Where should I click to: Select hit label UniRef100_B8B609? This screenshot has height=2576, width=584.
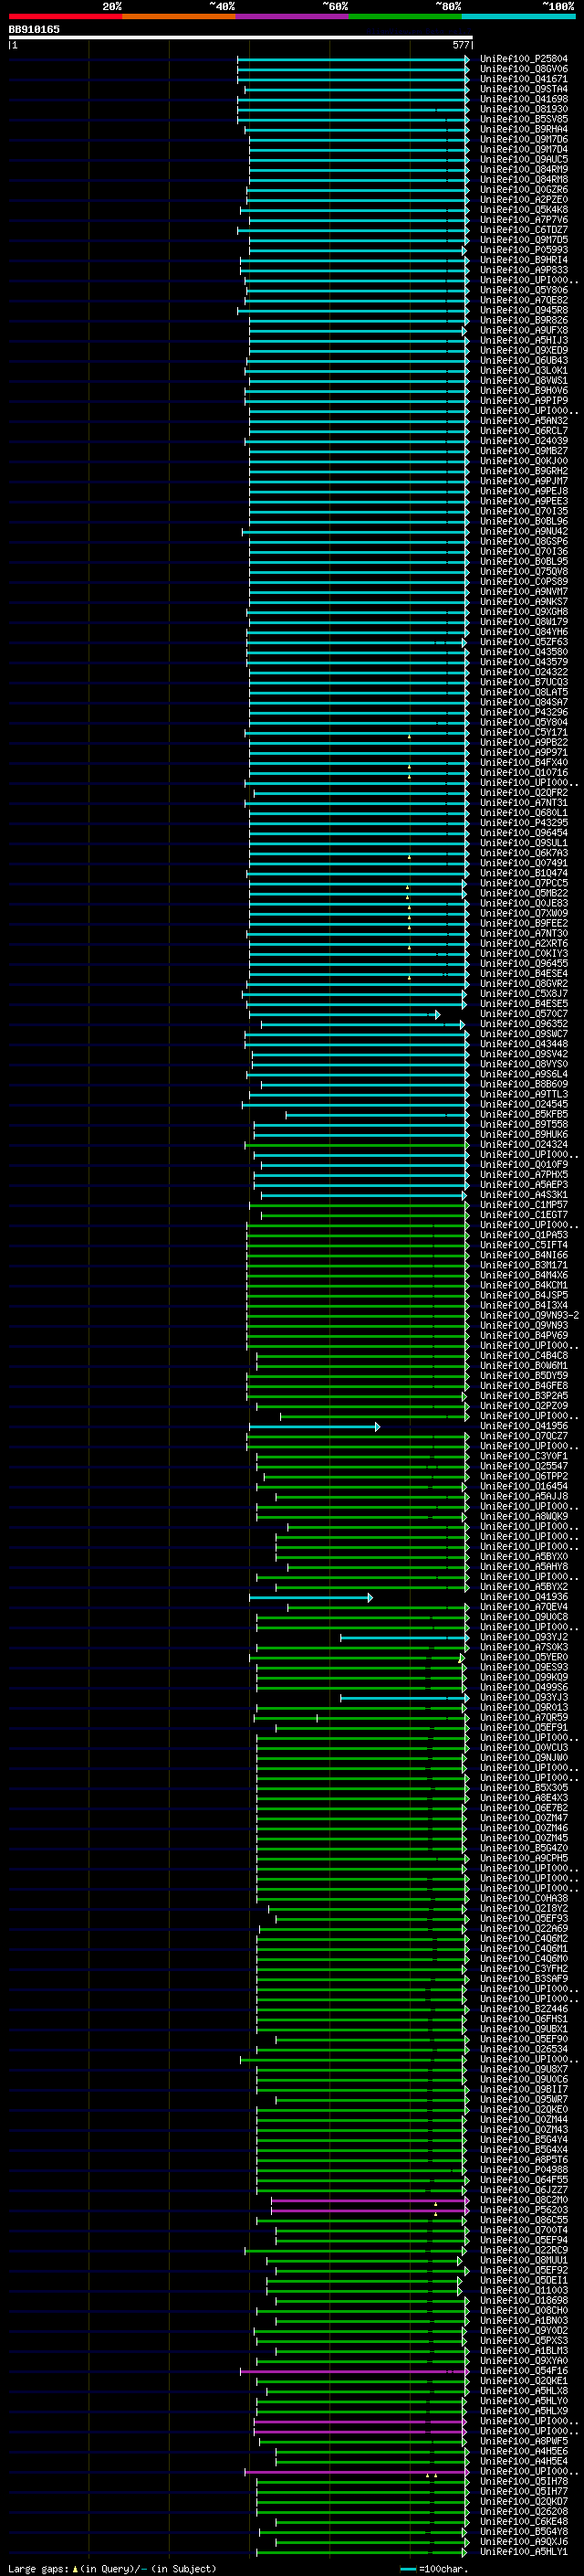pos(523,1084)
